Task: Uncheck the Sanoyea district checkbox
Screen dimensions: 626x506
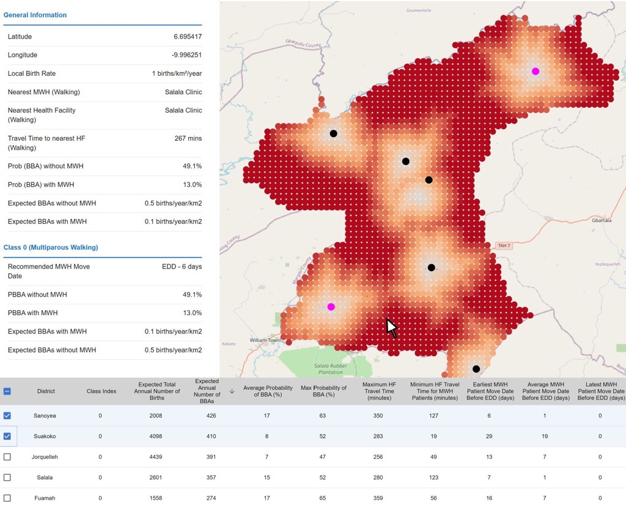Action: [7, 415]
